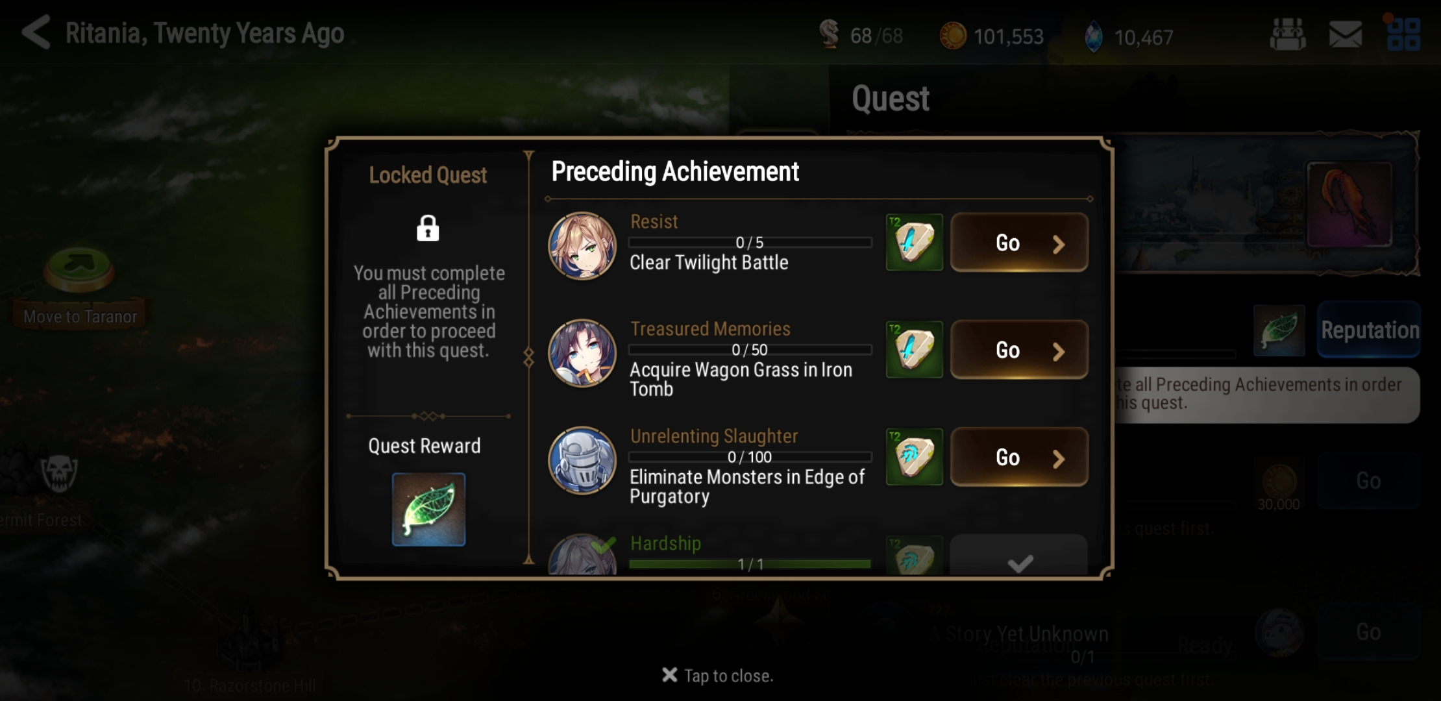Viewport: 1441px width, 701px height.
Task: Tap the knight energy icon
Action: point(829,35)
